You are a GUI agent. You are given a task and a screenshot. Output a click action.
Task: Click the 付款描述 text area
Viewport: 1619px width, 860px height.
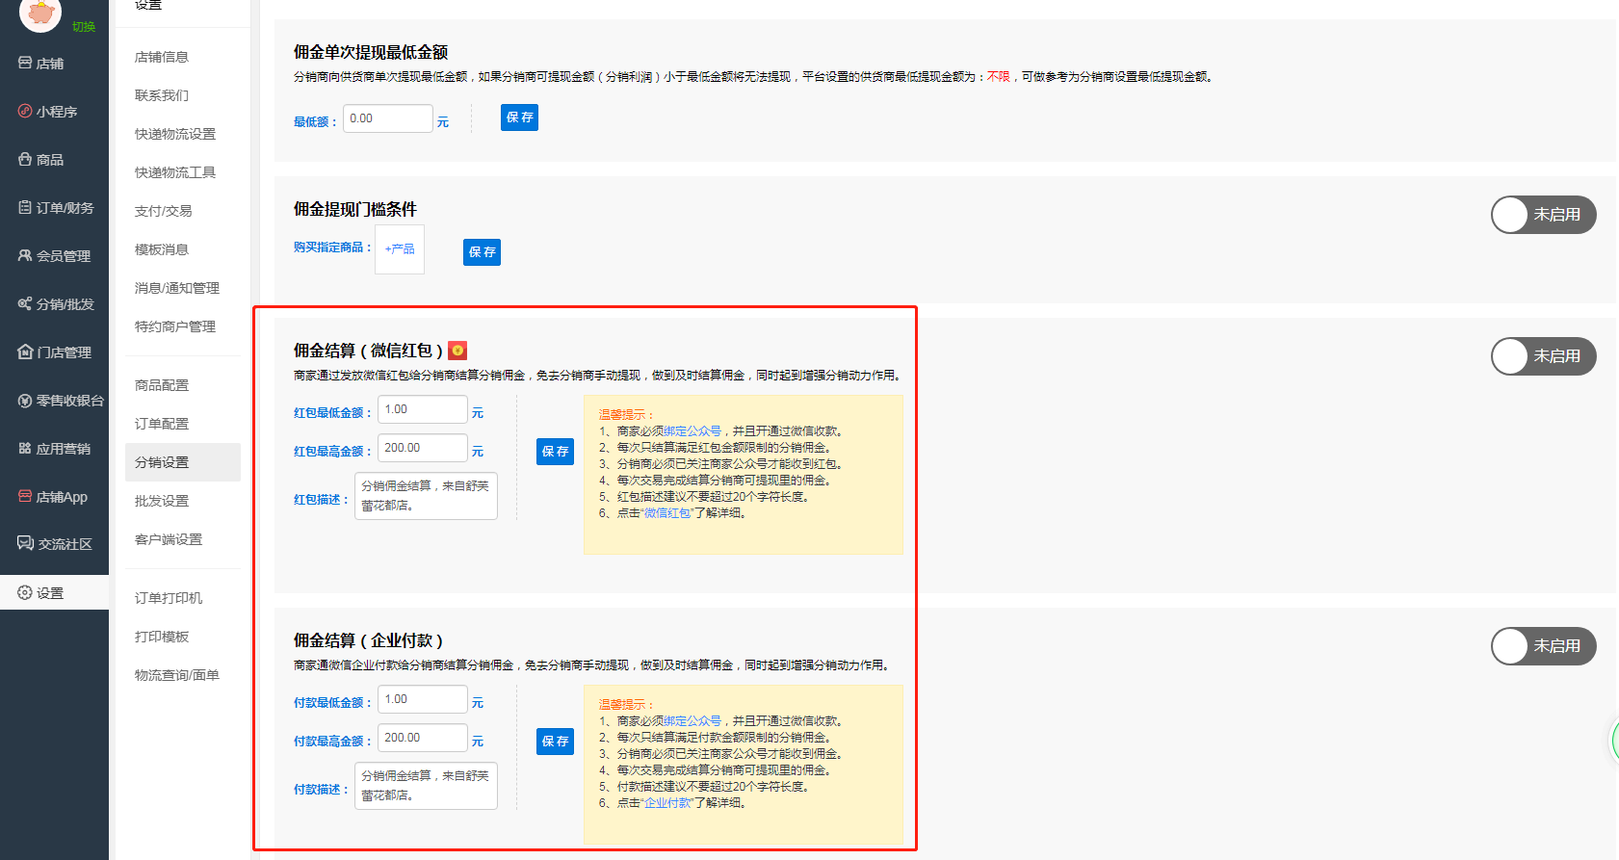tap(426, 786)
